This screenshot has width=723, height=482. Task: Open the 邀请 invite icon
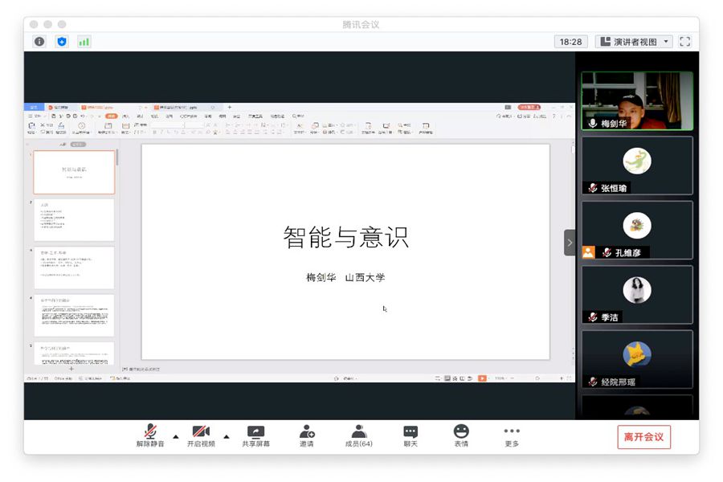pos(307,435)
